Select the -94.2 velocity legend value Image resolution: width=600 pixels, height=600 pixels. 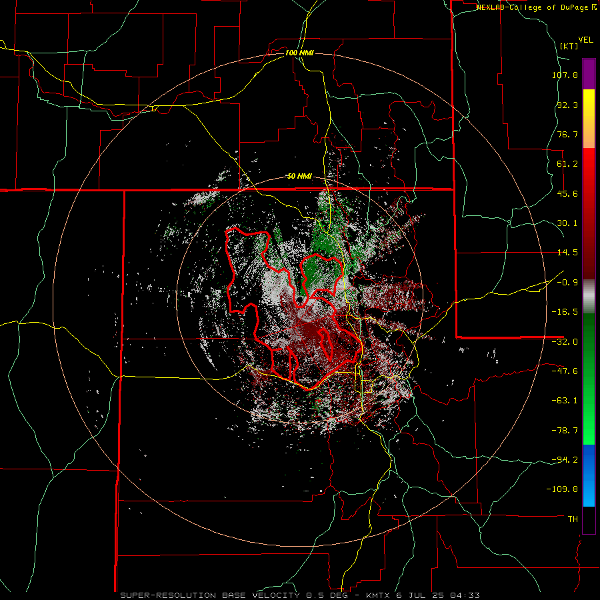565,459
